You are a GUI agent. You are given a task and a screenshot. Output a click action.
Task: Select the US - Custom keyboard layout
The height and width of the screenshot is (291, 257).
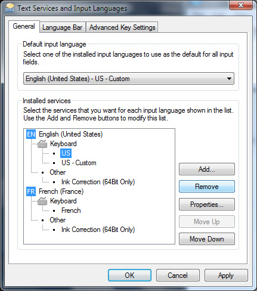click(x=79, y=163)
